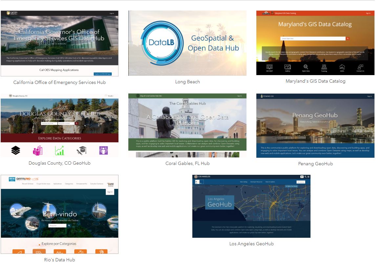Click the black stacked layers icon in Douglas County
Screen dimensions: 385x264
click(15, 150)
